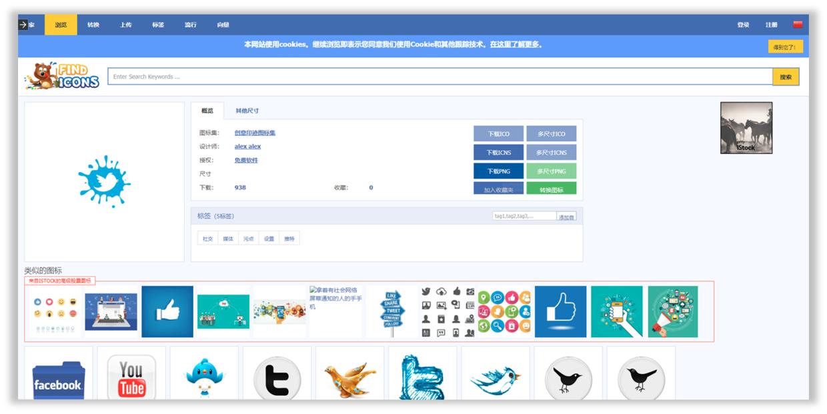This screenshot has width=827, height=414.
Task: Click the 下载ICNS button
Action: (x=498, y=153)
